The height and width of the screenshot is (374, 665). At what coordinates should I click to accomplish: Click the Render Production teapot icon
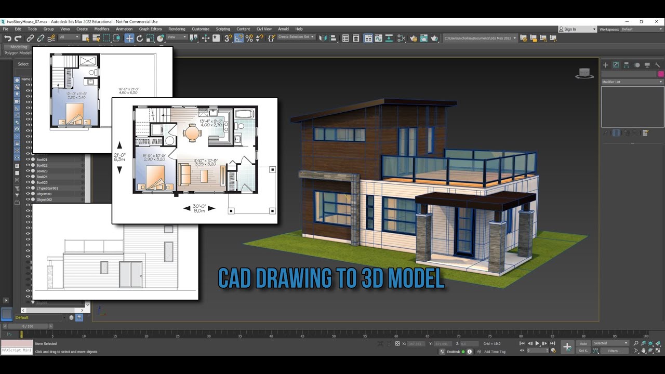click(434, 38)
